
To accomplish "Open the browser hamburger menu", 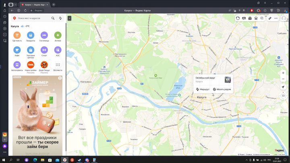I will [x=265, y=3].
